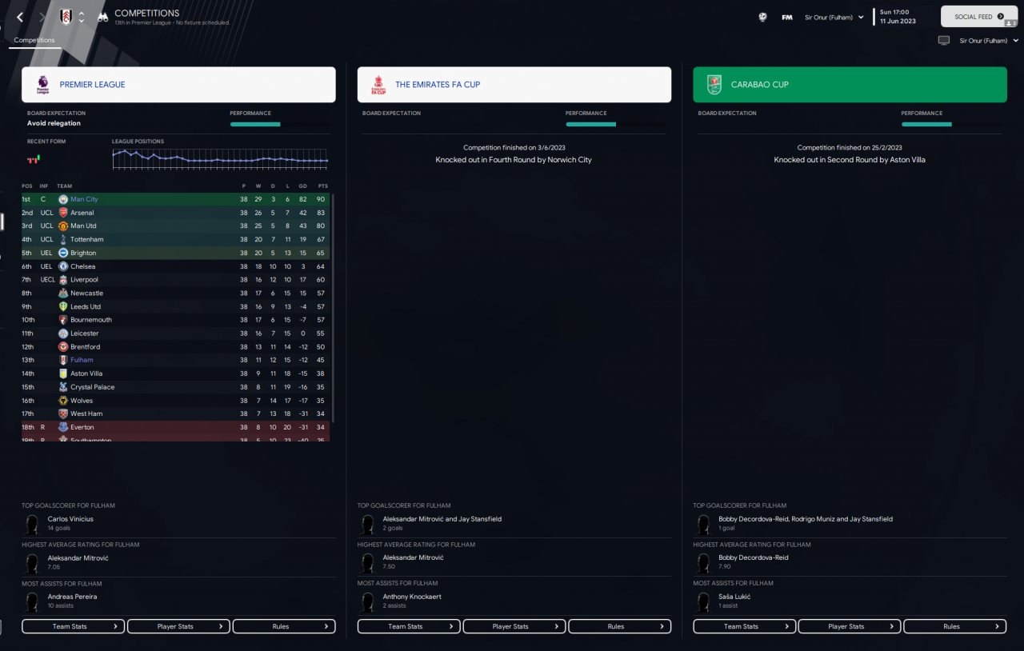Click the Man City club badge
Screen dimensions: 1024x651
coord(63,199)
